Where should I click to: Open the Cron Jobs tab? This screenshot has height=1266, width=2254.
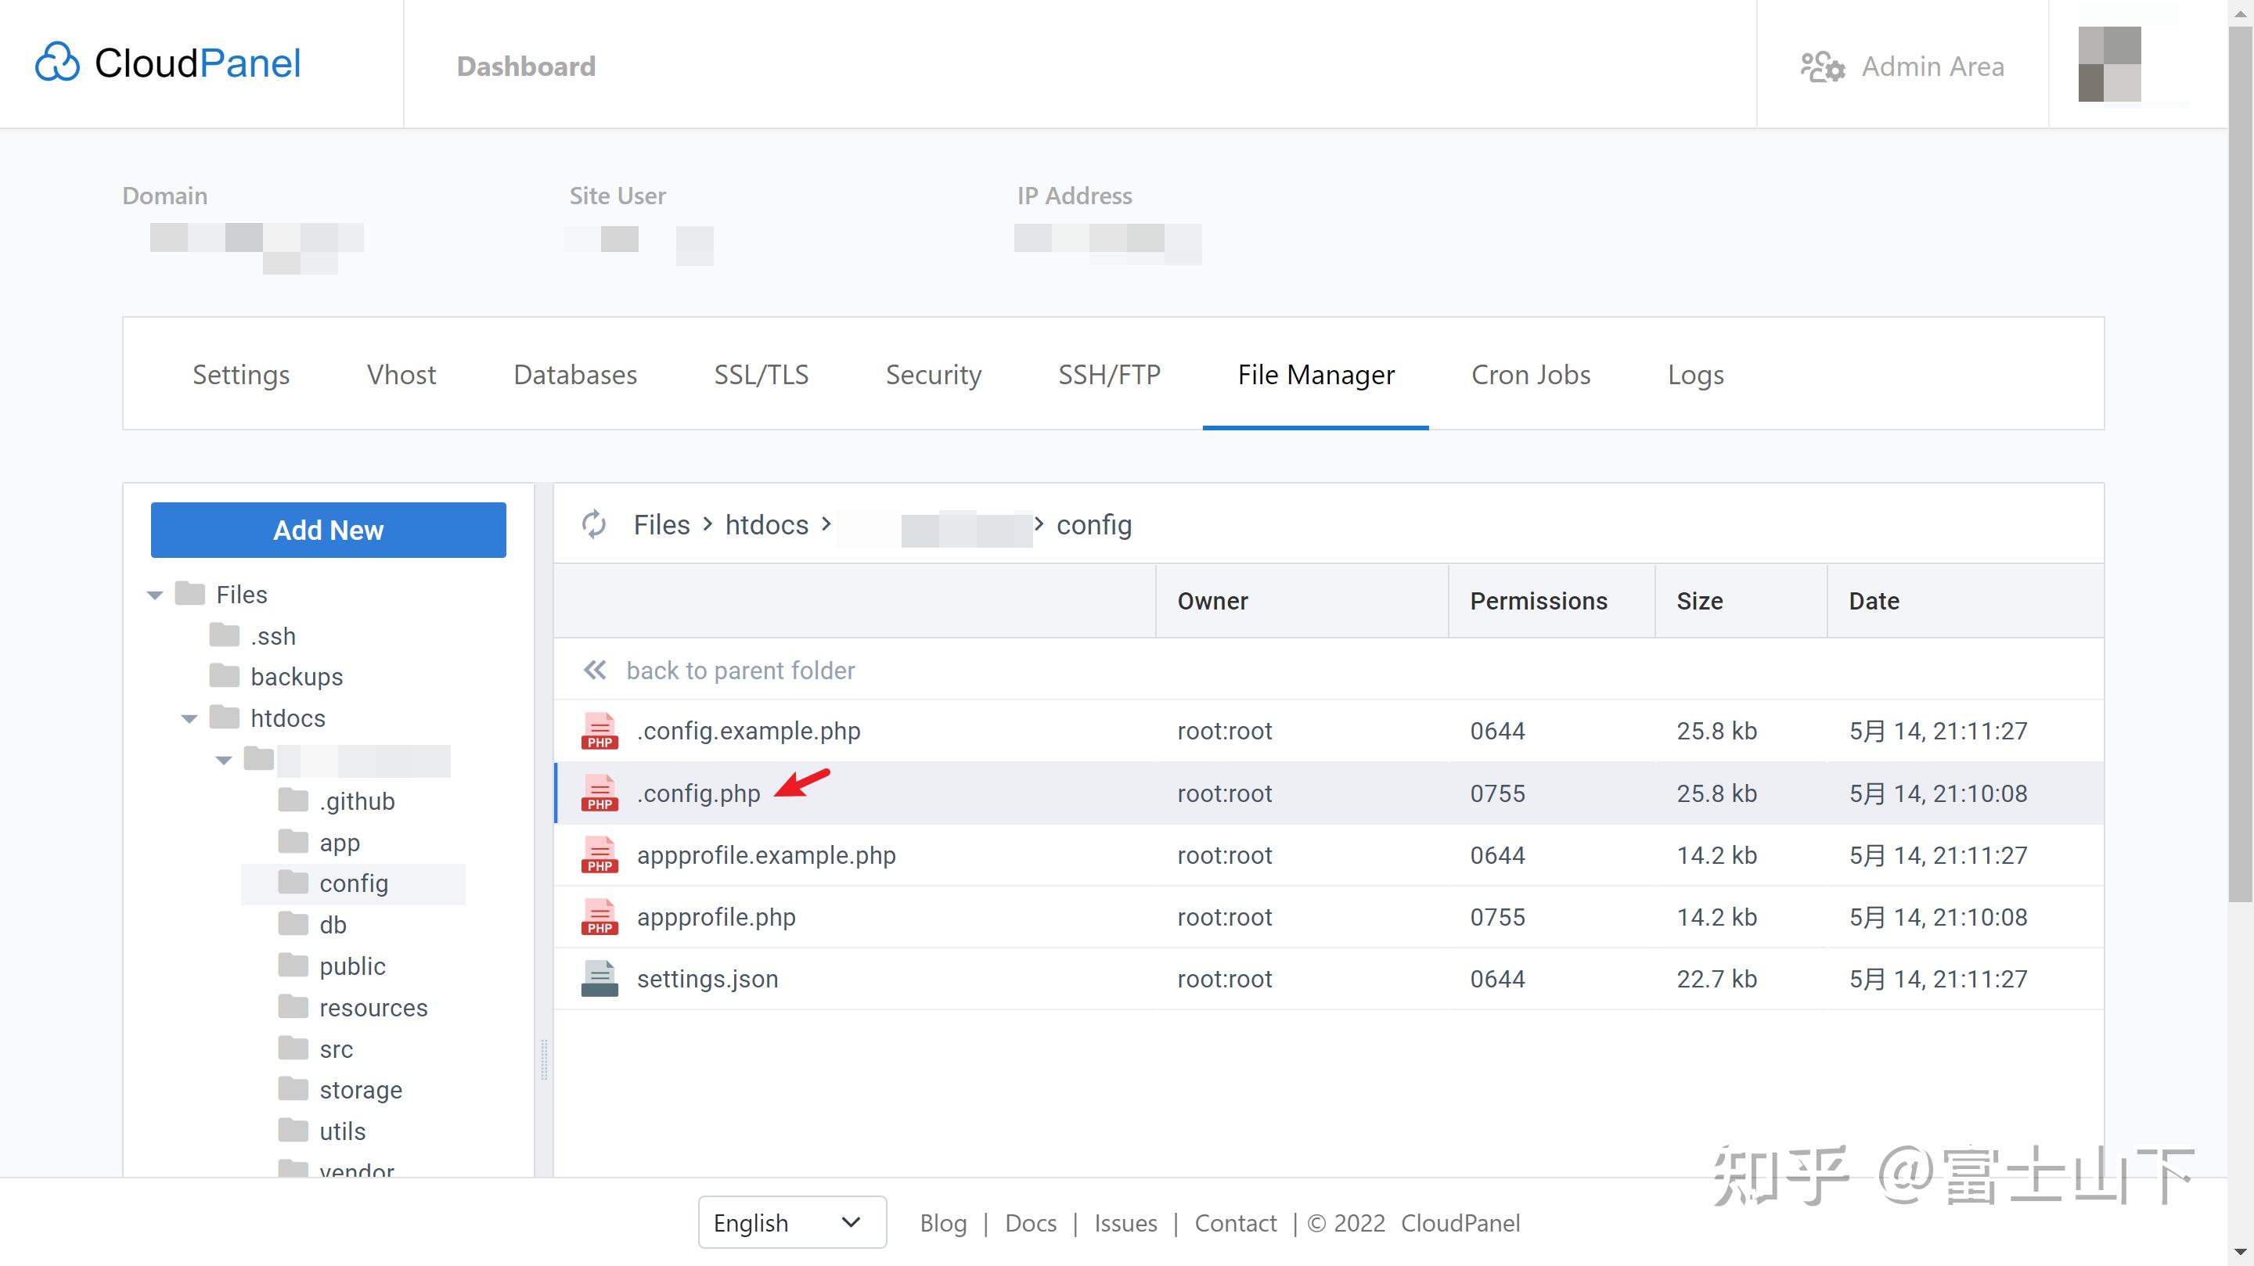(1530, 375)
